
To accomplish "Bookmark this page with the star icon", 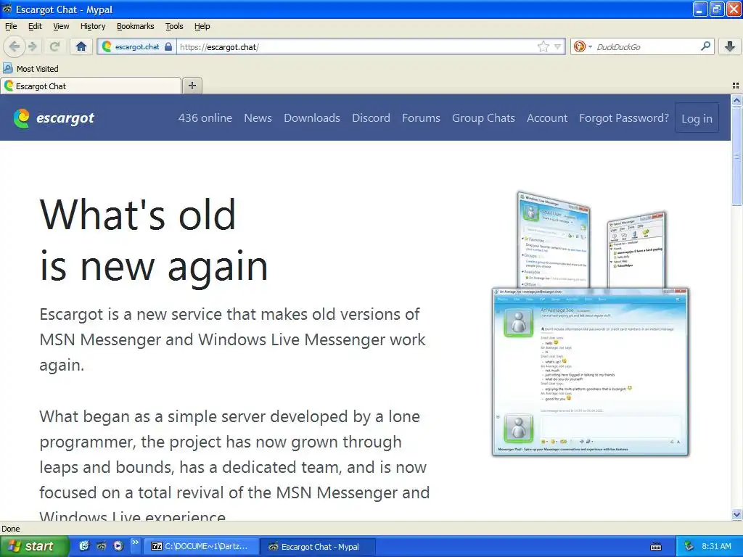I will (543, 46).
